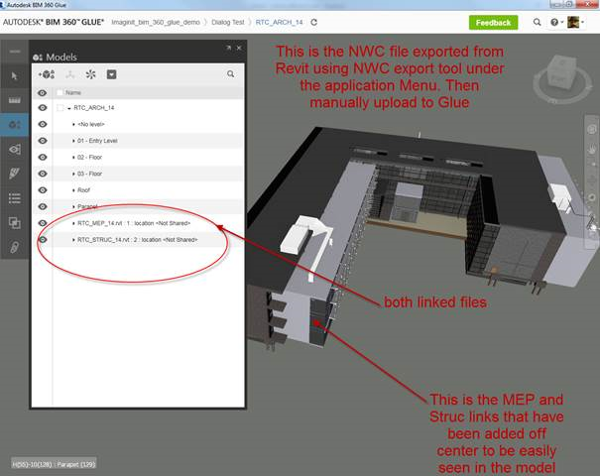Expand the 01 - Entry Level node
600x476 pixels.
click(73, 141)
